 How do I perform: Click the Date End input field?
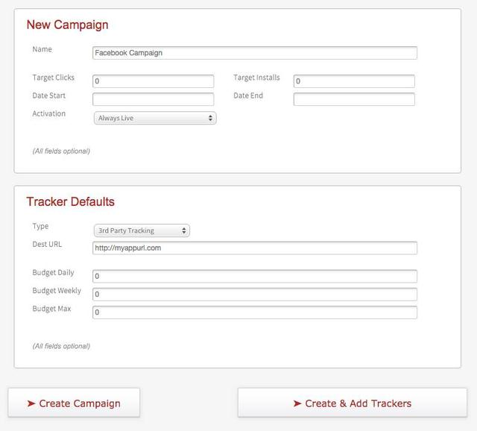point(354,99)
